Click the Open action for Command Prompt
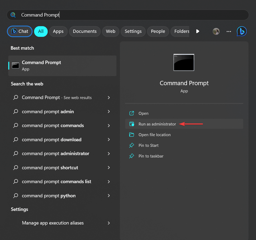 tap(143, 113)
